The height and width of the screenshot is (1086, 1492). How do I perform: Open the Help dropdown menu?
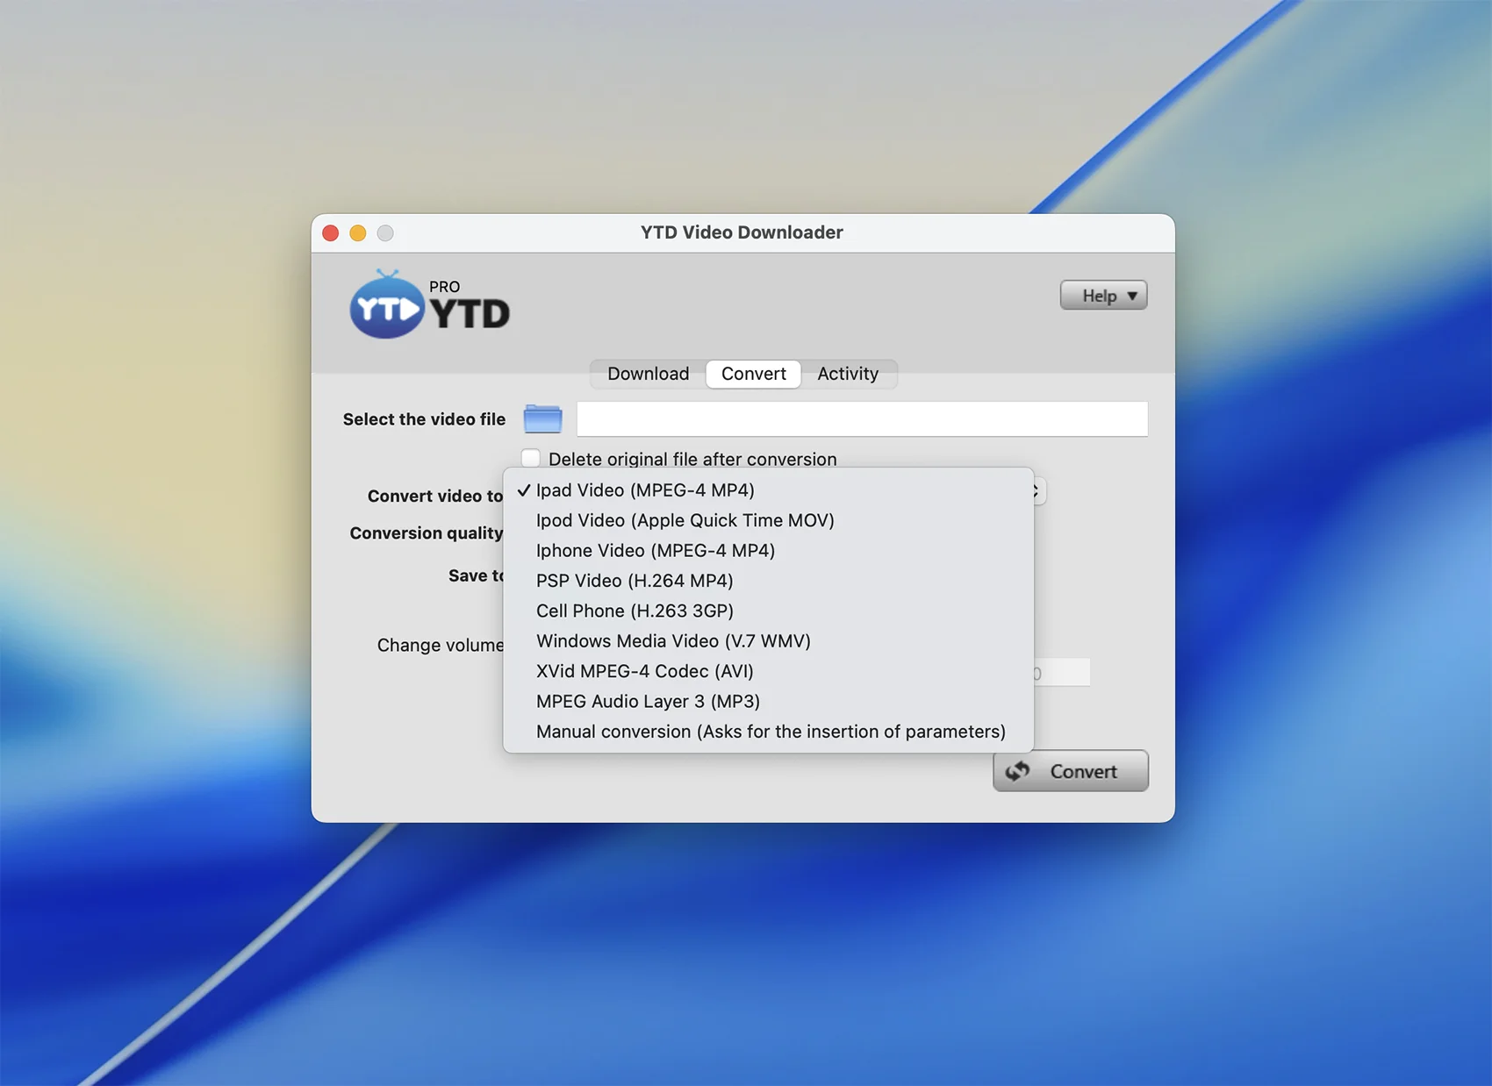(x=1103, y=296)
